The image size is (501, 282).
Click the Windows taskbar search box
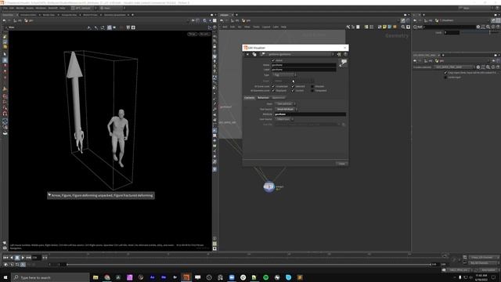[x=50, y=277]
